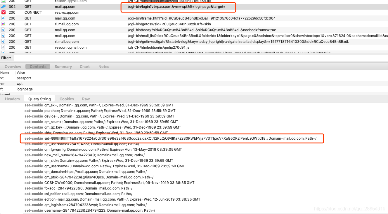Click the set-cookie qm_qz_key header line

pyautogui.click(x=103, y=127)
